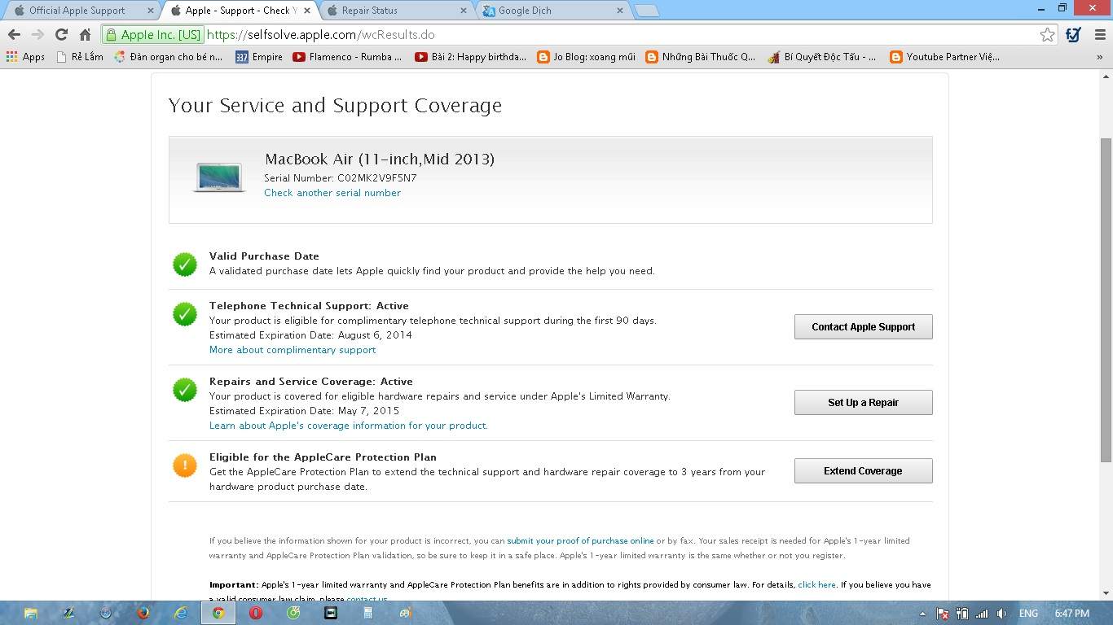Image resolution: width=1113 pixels, height=625 pixels.
Task: Open the Paint taskbar icon
Action: 406,613
